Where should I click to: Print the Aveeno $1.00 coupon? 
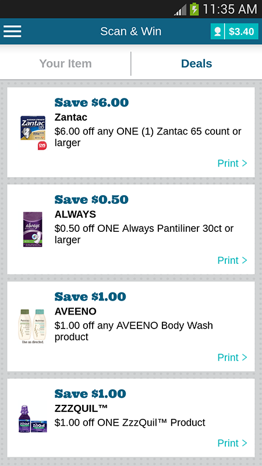232,357
